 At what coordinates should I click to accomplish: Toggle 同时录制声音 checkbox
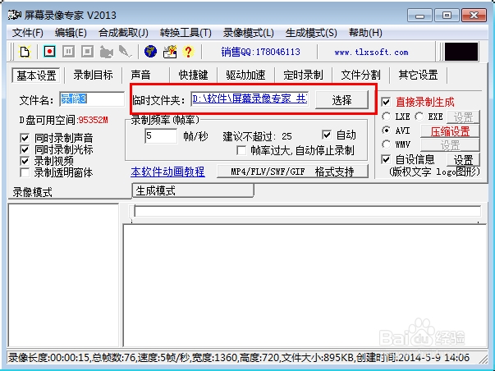(25, 138)
